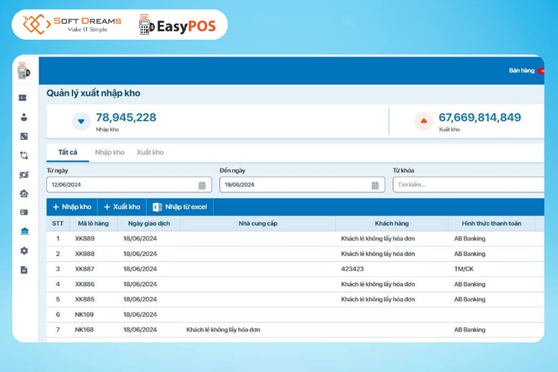The image size is (558, 372).
Task: Open the wallet/card icon in the sidebar
Action: [24, 213]
